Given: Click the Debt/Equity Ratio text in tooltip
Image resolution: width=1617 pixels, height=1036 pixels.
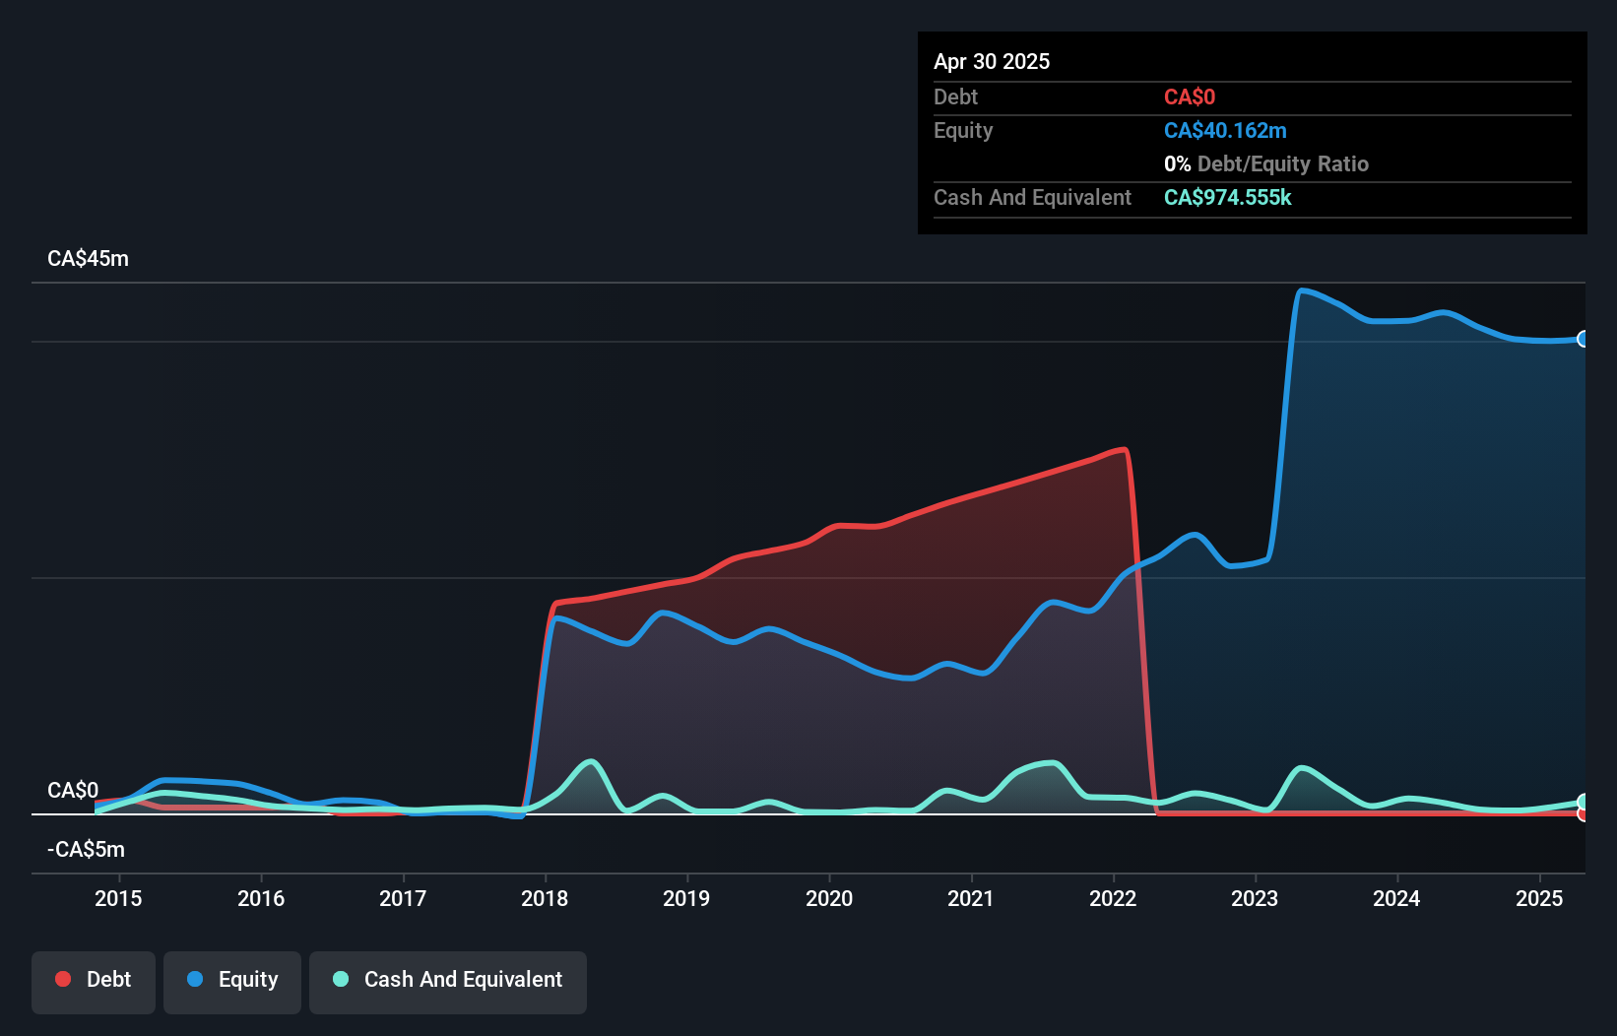Looking at the screenshot, I should tap(1283, 163).
